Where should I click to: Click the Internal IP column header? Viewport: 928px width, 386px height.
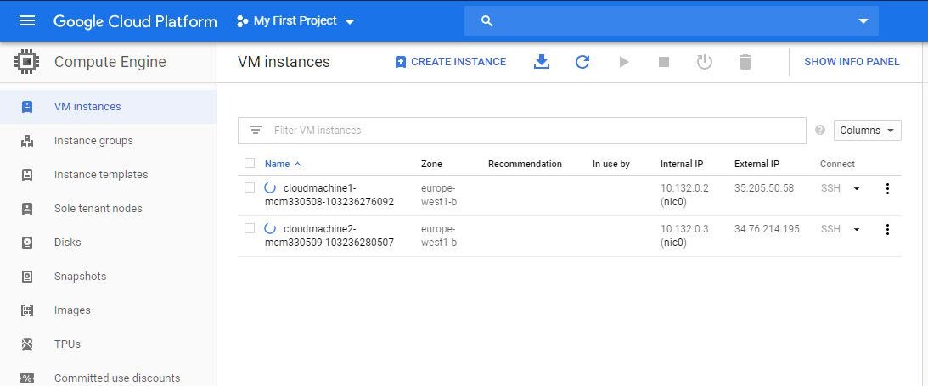click(682, 164)
